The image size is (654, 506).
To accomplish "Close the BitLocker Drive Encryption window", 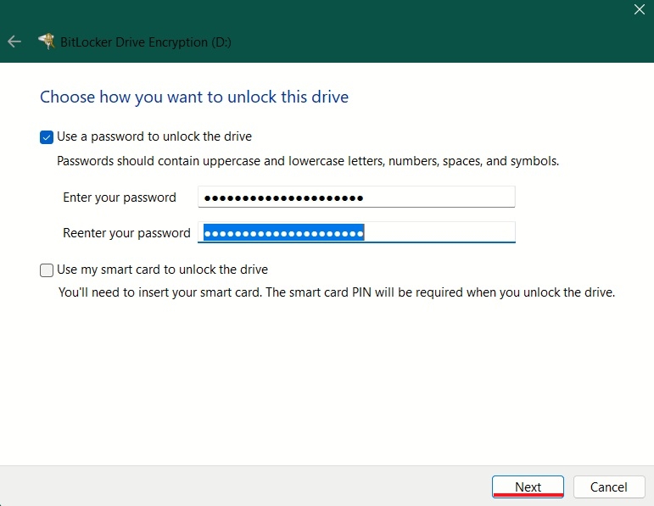I will [639, 9].
